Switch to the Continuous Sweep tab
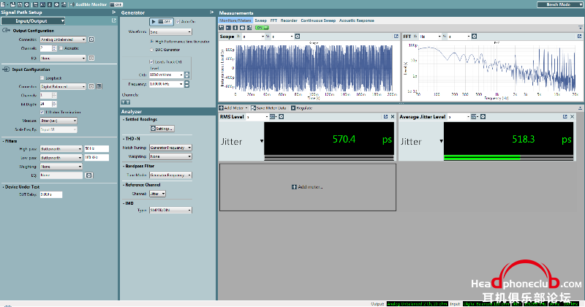Image resolution: width=585 pixels, height=307 pixels. (x=318, y=20)
